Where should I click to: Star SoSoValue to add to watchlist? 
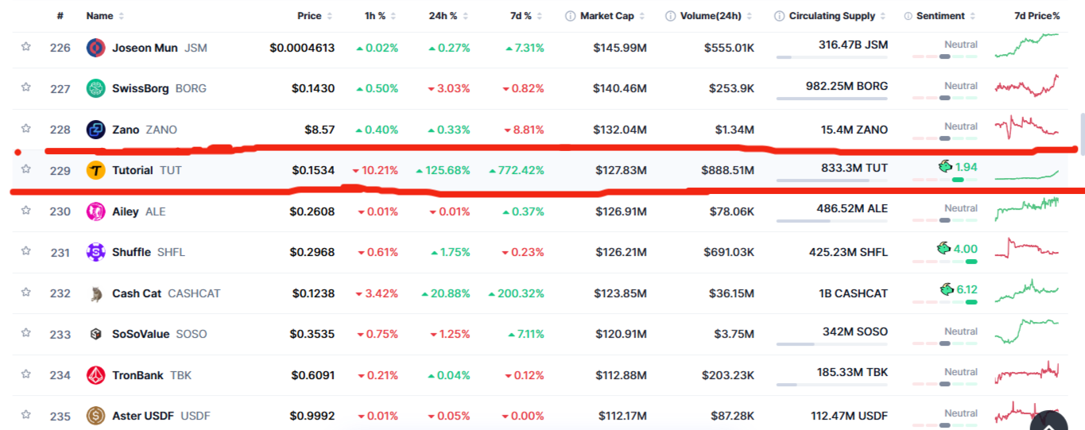[x=25, y=332]
